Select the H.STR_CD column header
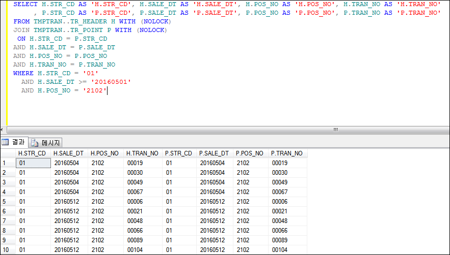 coord(33,153)
